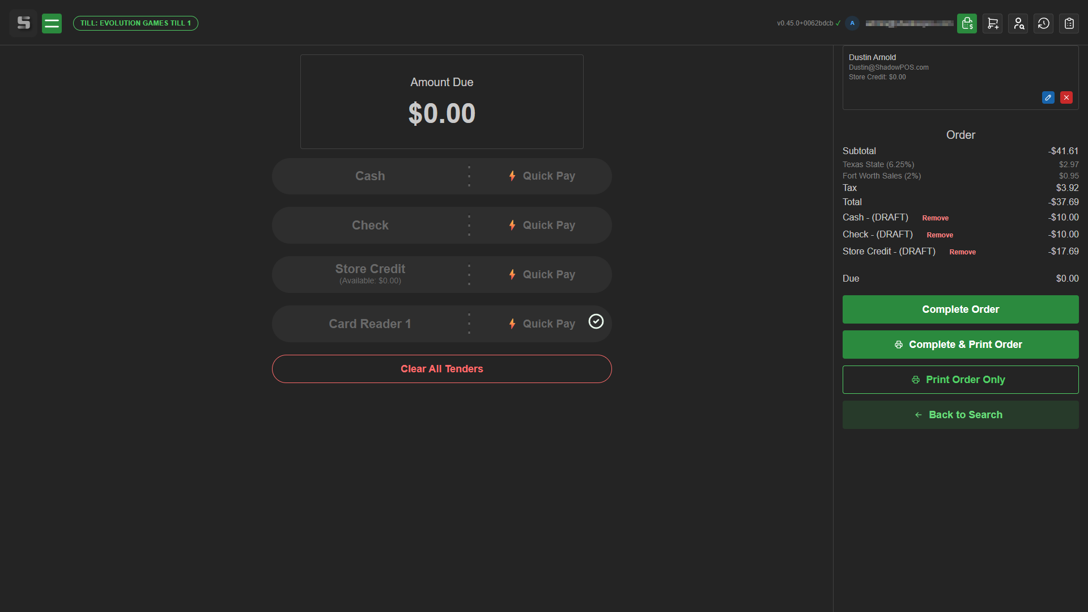Remove the Store Credit draft tender
The width and height of the screenshot is (1088, 612).
pos(962,252)
